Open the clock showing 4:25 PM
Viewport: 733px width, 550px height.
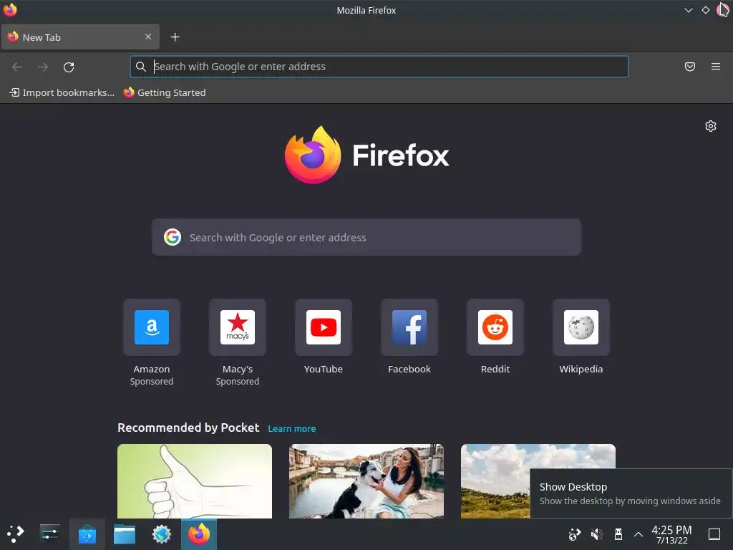click(671, 534)
